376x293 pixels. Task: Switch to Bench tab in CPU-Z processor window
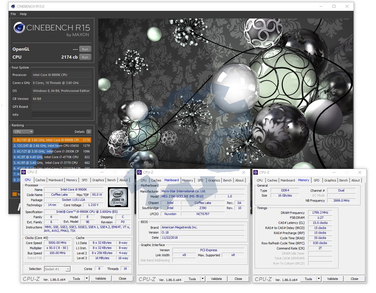click(112, 180)
